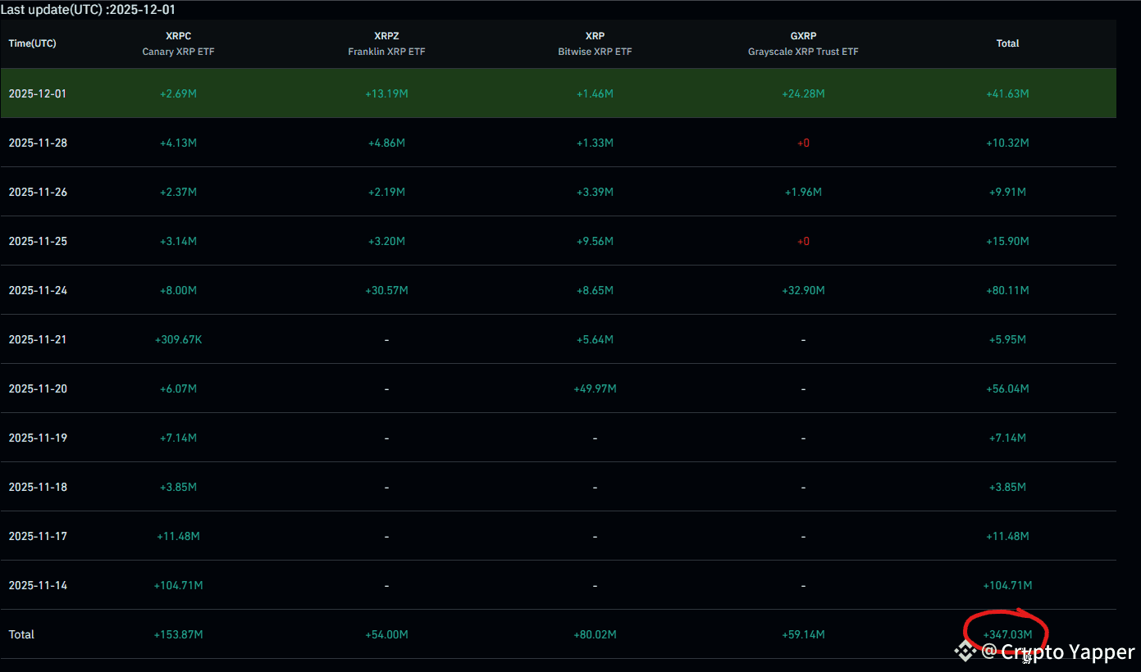Click the red +0 GXRP value on 2025-11-28
The height and width of the screenshot is (672, 1141).
pyautogui.click(x=803, y=143)
